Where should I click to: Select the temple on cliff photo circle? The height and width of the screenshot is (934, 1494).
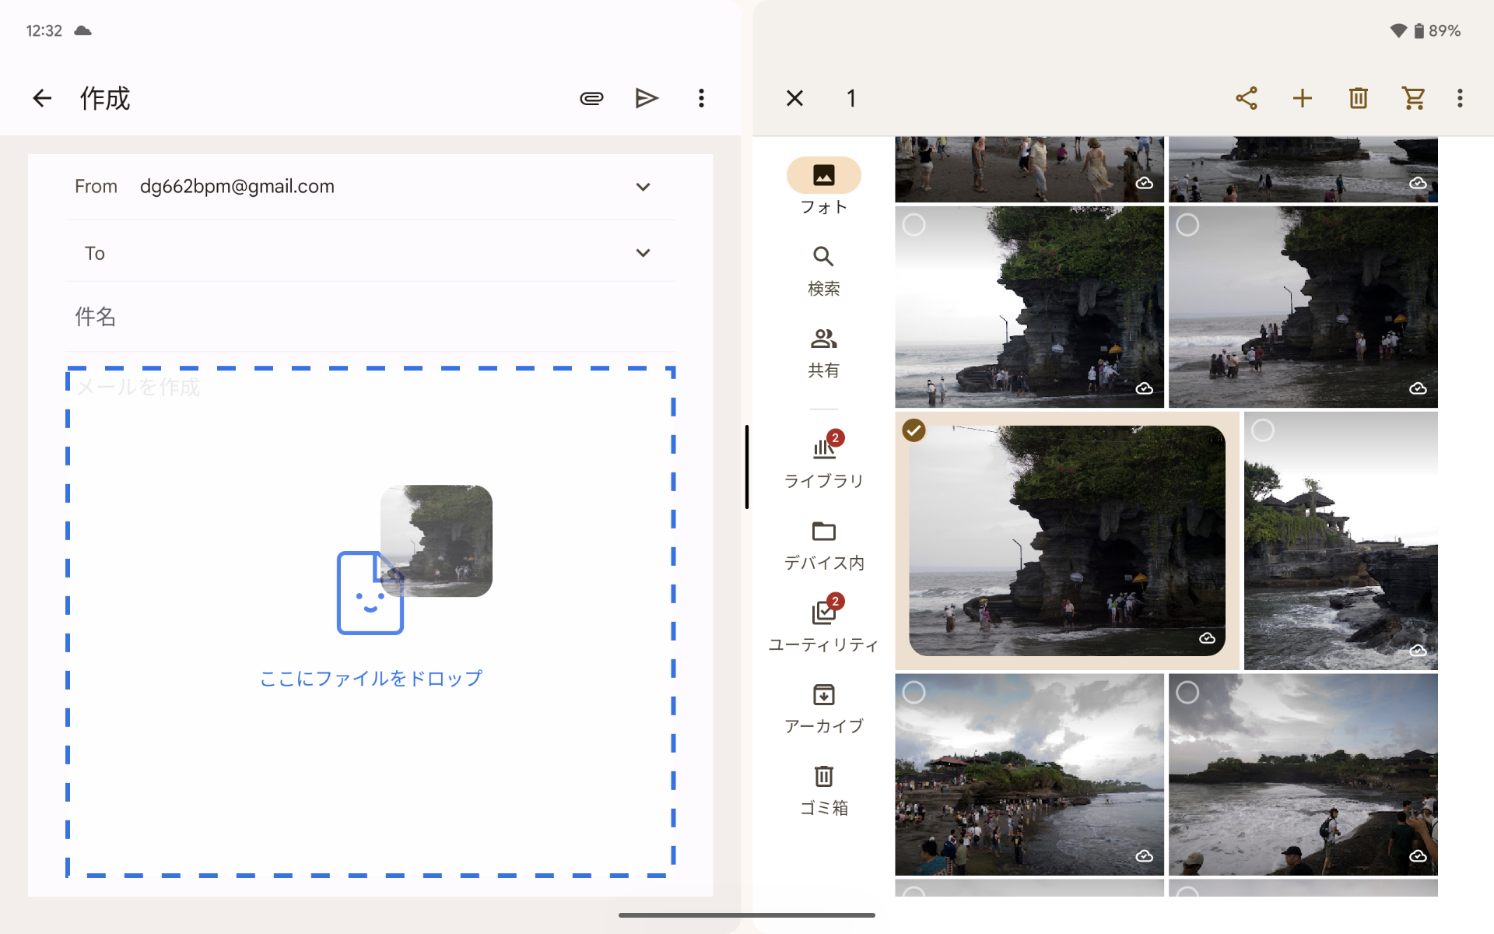(1262, 430)
